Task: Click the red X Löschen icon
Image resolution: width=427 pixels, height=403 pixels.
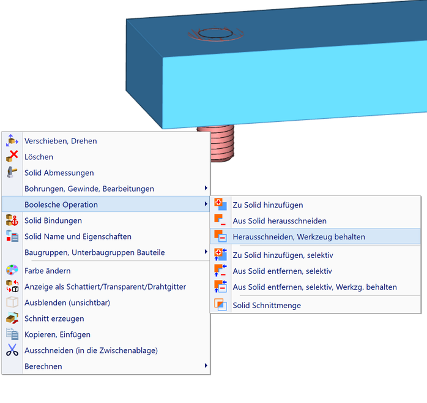Action: 12,157
